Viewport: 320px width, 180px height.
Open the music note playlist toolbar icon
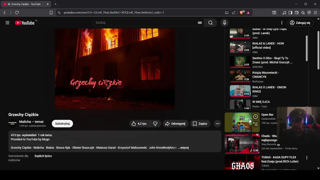tap(284, 12)
